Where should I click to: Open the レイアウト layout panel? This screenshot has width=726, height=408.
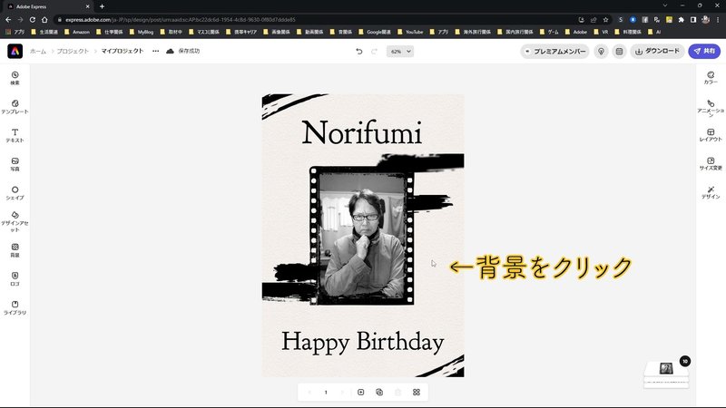(711, 135)
